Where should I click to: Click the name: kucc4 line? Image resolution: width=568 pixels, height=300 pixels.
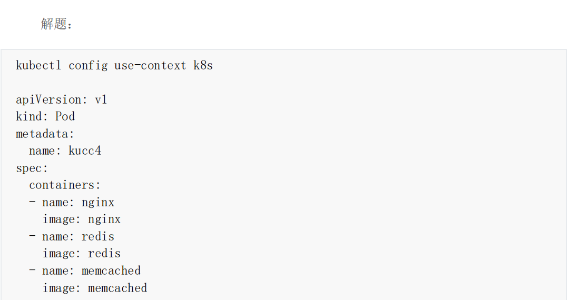pos(65,151)
